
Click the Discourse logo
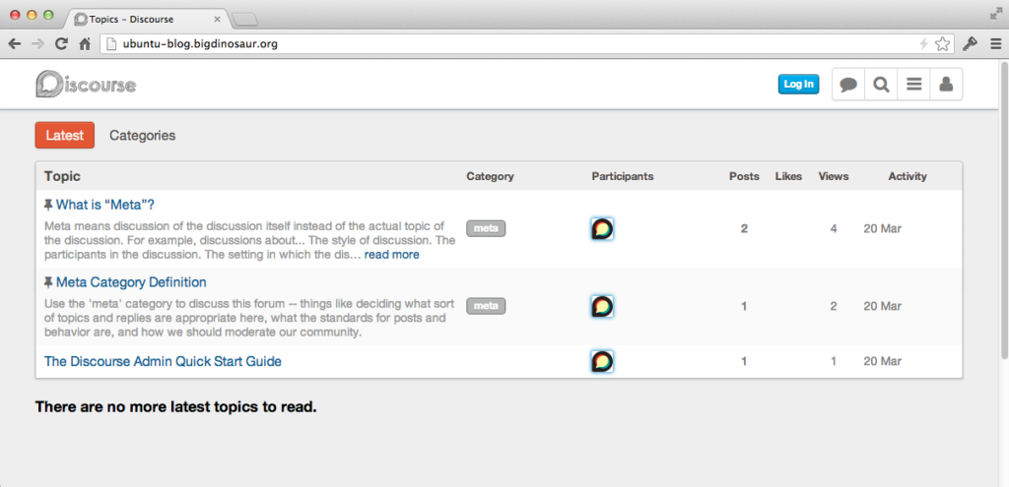click(86, 85)
